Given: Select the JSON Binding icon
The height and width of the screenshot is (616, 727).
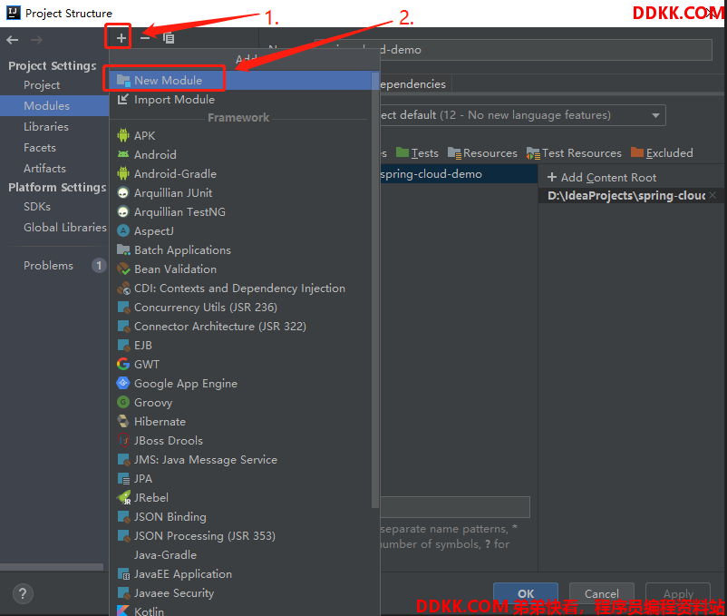Looking at the screenshot, I should (123, 517).
